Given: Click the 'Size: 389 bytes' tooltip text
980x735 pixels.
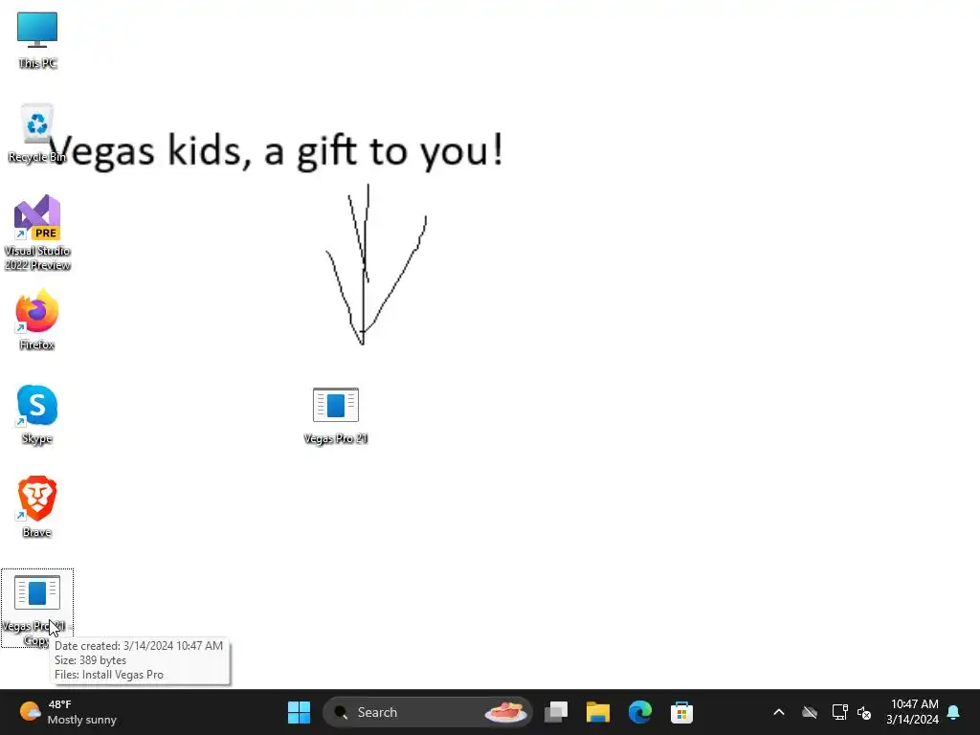Looking at the screenshot, I should click(90, 660).
